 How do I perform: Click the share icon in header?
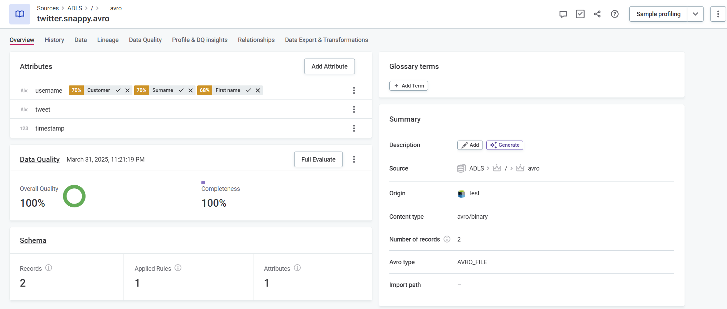[597, 14]
